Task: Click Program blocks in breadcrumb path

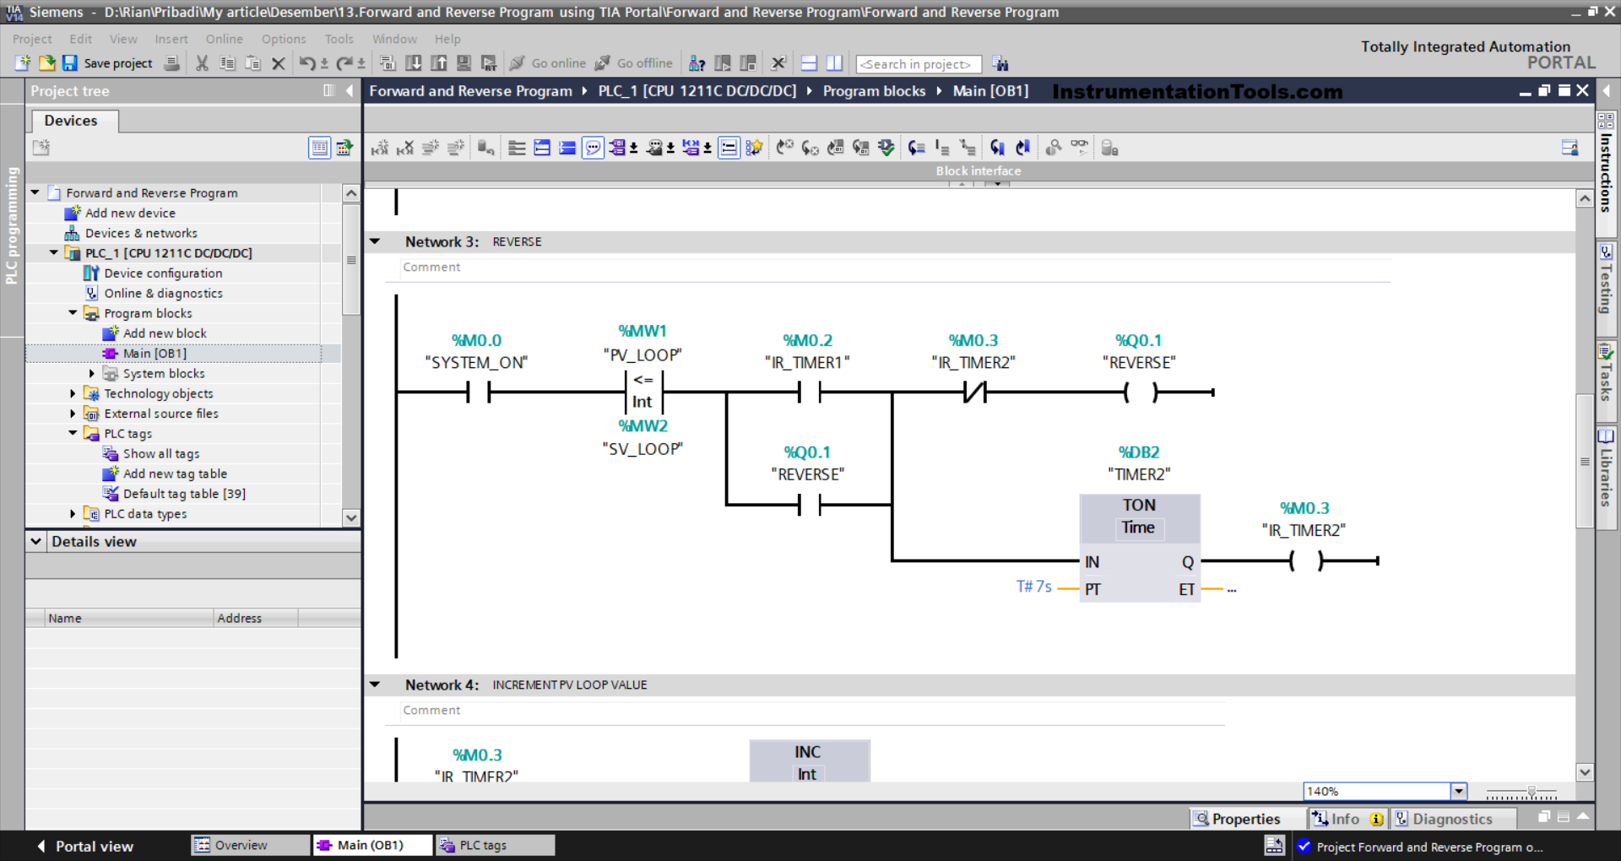Action: pyautogui.click(x=874, y=90)
